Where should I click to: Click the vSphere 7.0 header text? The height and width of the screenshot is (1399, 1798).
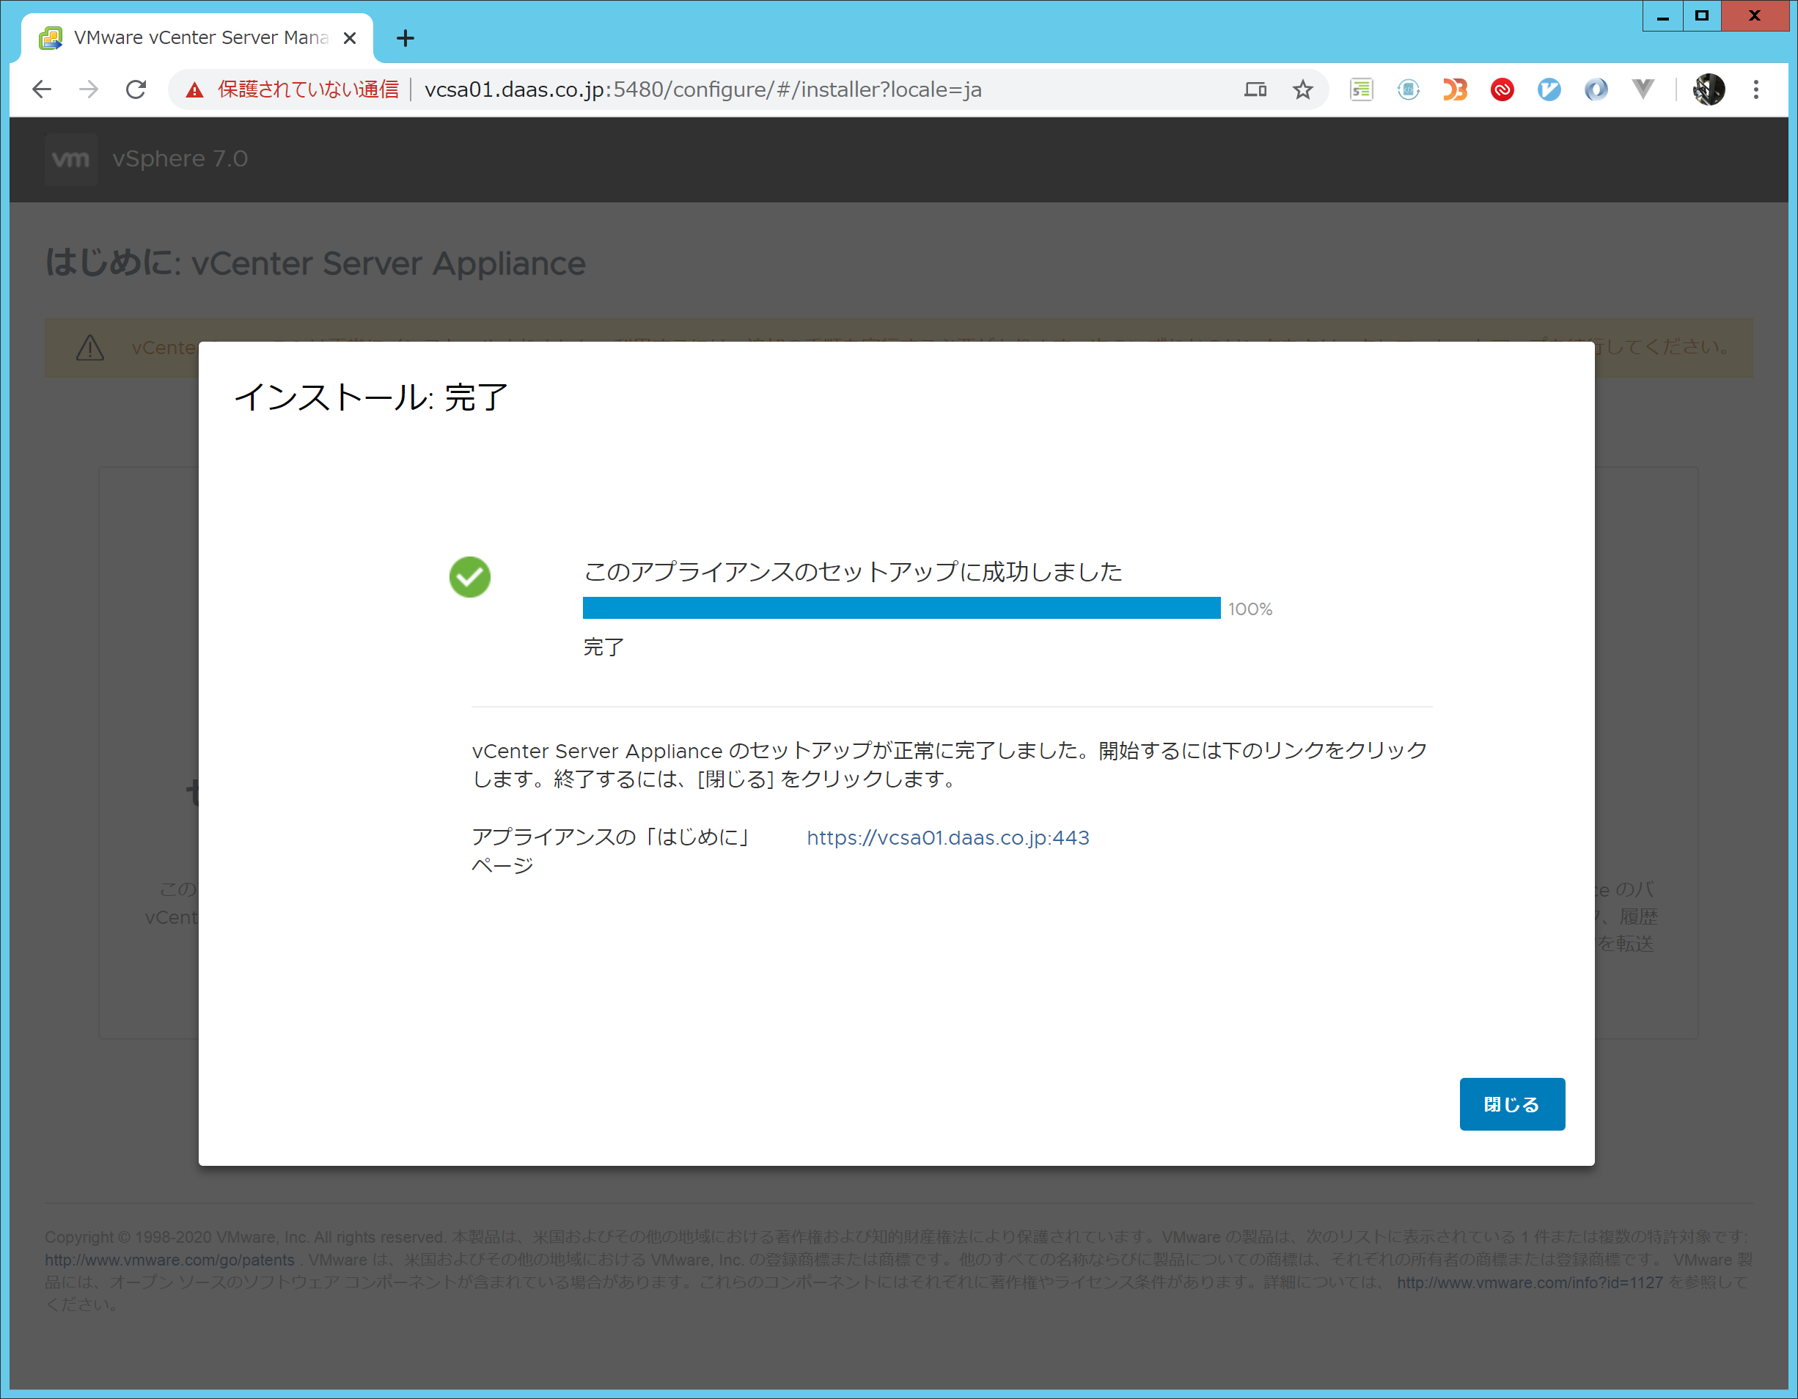180,159
